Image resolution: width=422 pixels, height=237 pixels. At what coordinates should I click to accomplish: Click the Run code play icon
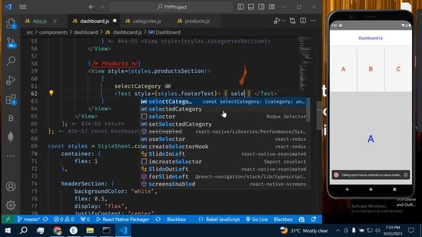pyautogui.click(x=277, y=20)
